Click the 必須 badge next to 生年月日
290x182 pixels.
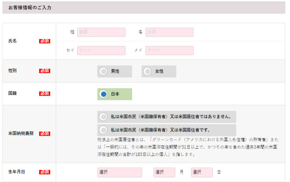pos(45,172)
